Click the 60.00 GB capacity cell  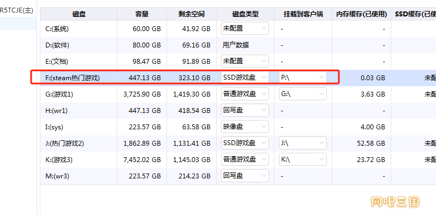pyautogui.click(x=147, y=28)
